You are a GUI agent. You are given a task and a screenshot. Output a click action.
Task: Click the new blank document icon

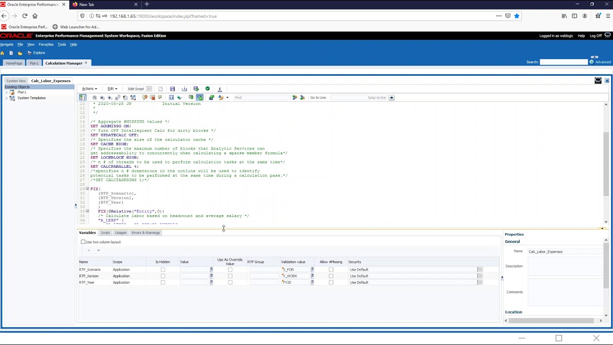tap(160, 89)
